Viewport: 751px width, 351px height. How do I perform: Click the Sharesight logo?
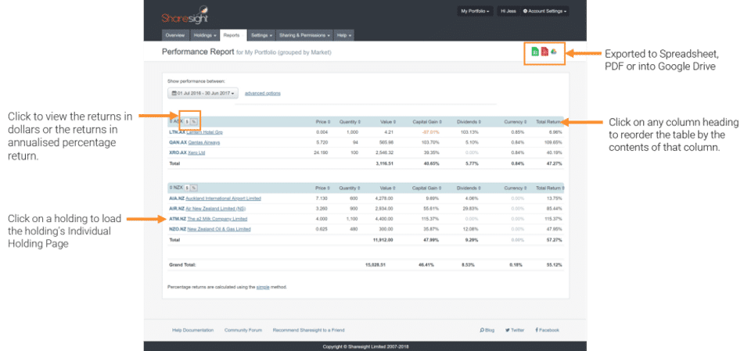click(185, 15)
